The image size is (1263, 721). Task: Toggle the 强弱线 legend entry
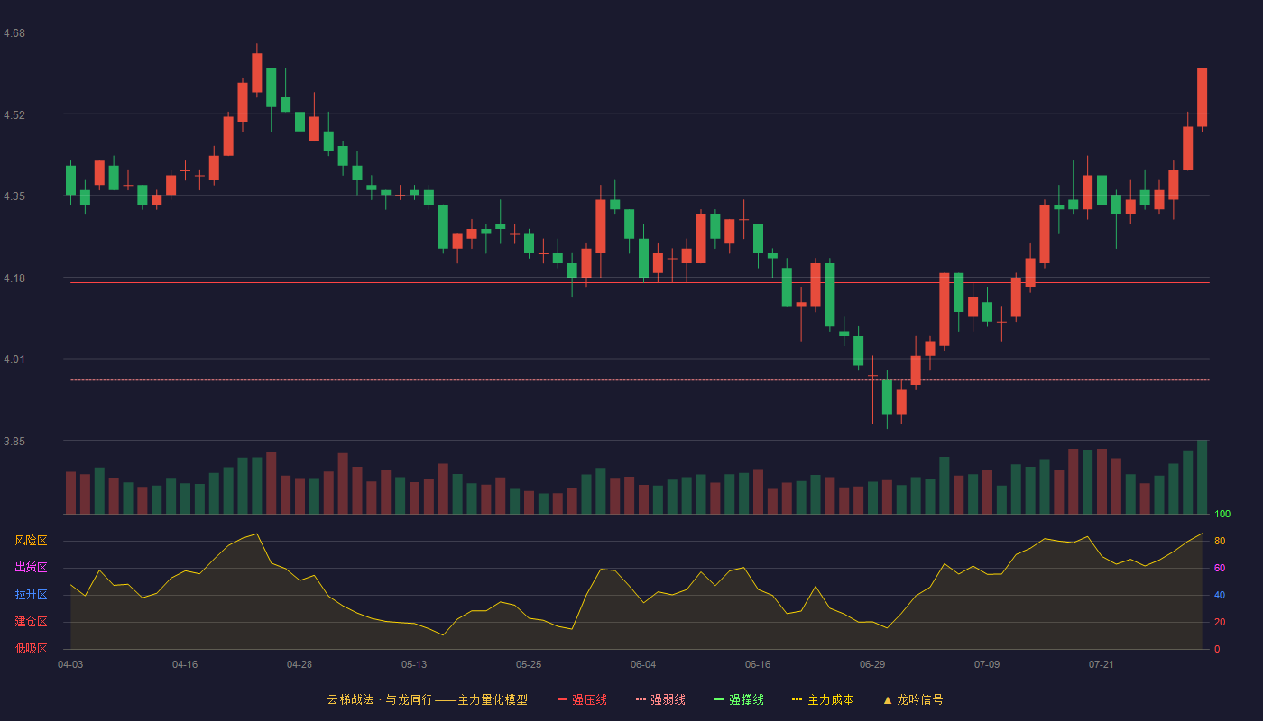coord(661,699)
